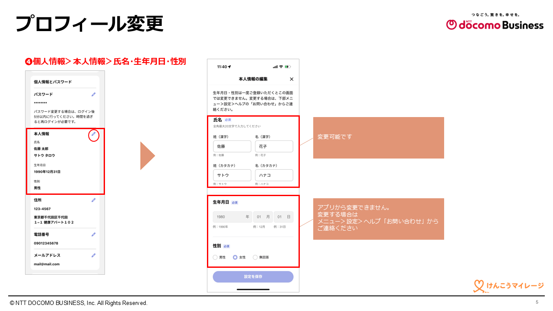Image resolution: width=553 pixels, height=311 pixels.
Task: Click the orange 変更可能です callout box
Action: (378, 138)
